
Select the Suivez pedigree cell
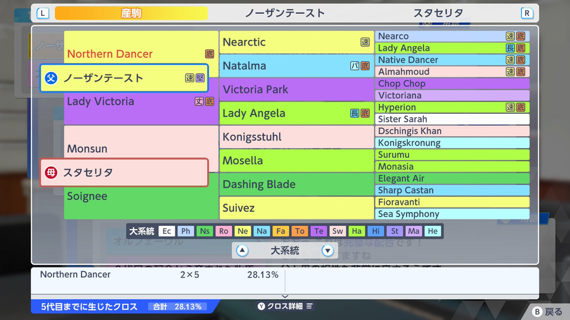[296, 208]
